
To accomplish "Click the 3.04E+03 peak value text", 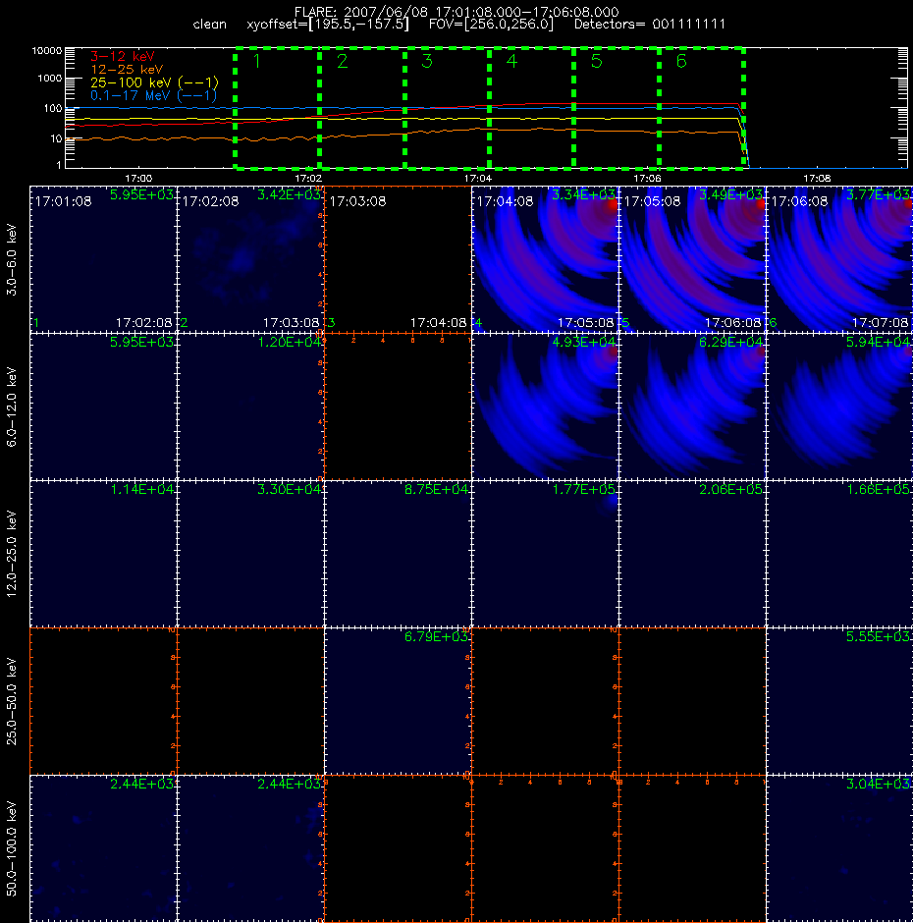I will [x=879, y=785].
